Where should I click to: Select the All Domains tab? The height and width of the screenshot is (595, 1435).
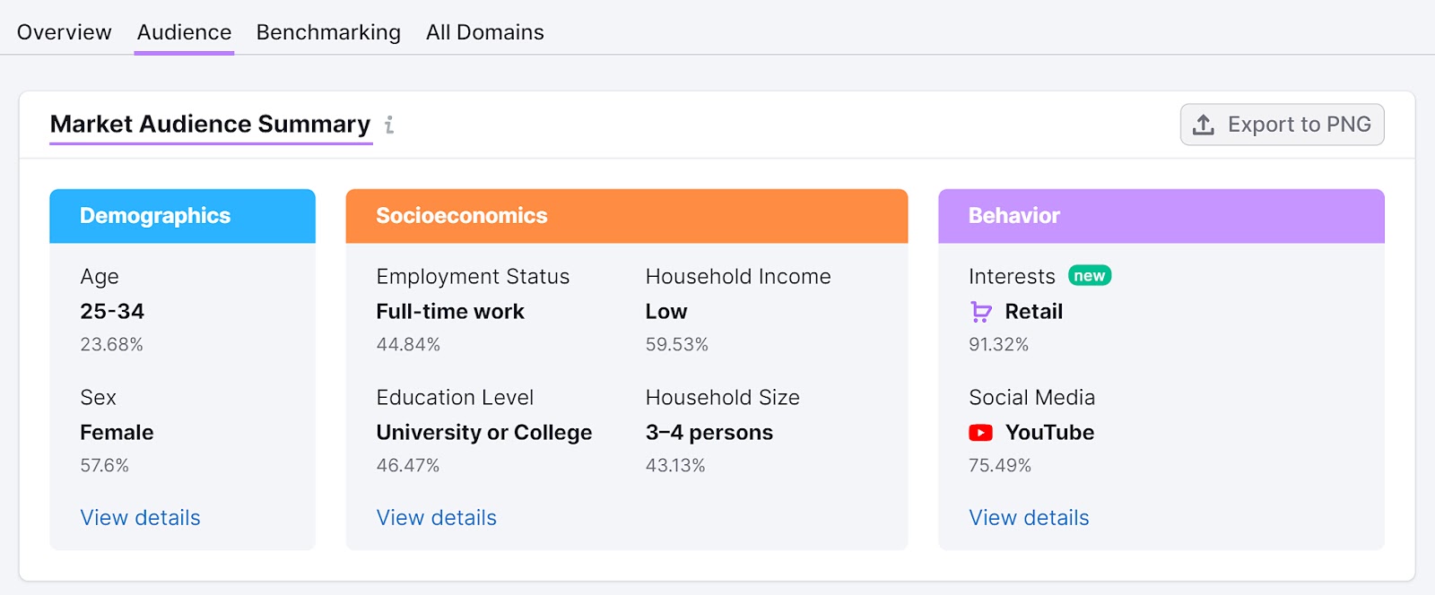484,32
